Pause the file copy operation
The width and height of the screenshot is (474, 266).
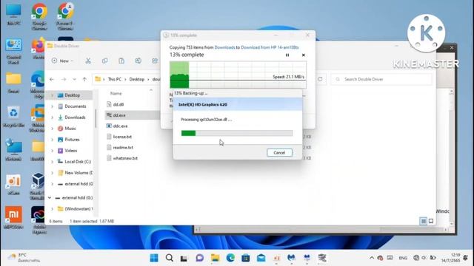click(x=287, y=55)
